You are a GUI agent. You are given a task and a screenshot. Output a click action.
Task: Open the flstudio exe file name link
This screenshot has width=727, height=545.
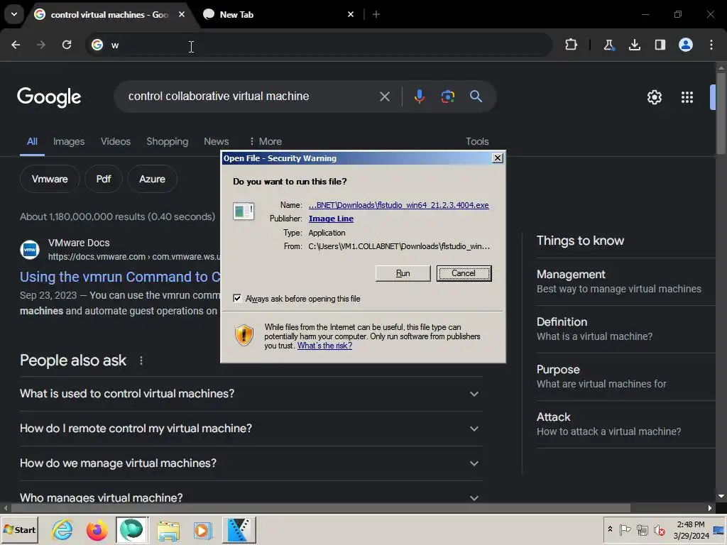pos(399,205)
